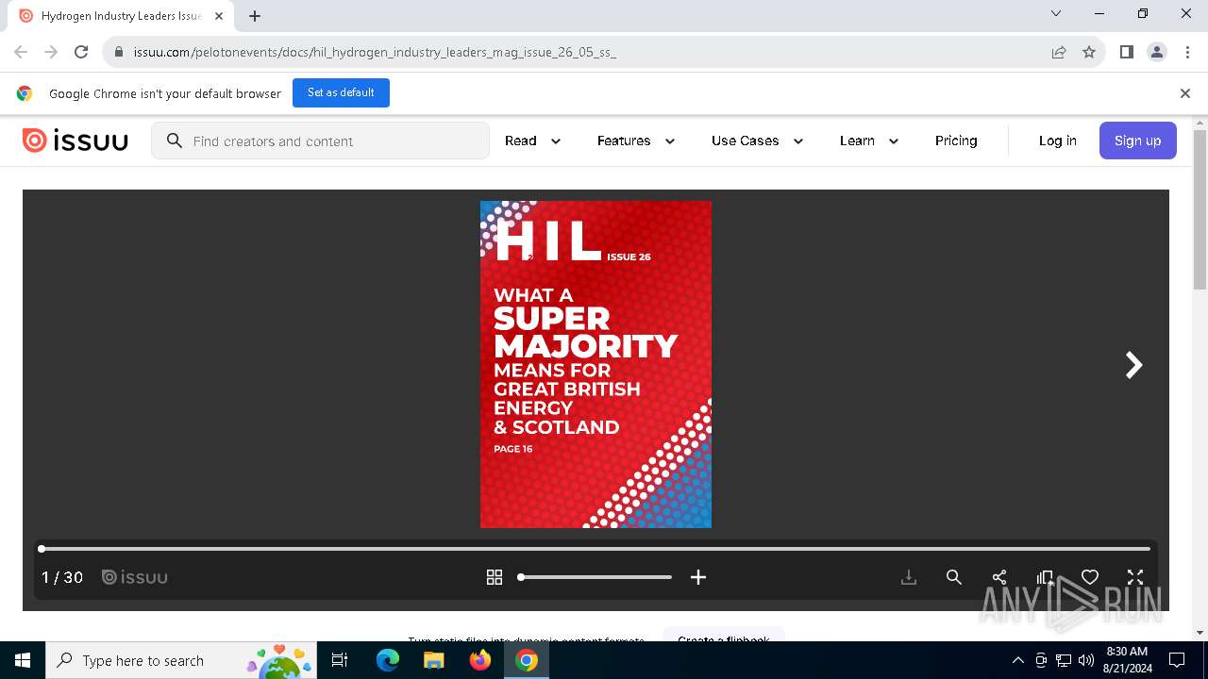Click the 1 / 30 page counter
This screenshot has height=679, width=1208.
[62, 577]
